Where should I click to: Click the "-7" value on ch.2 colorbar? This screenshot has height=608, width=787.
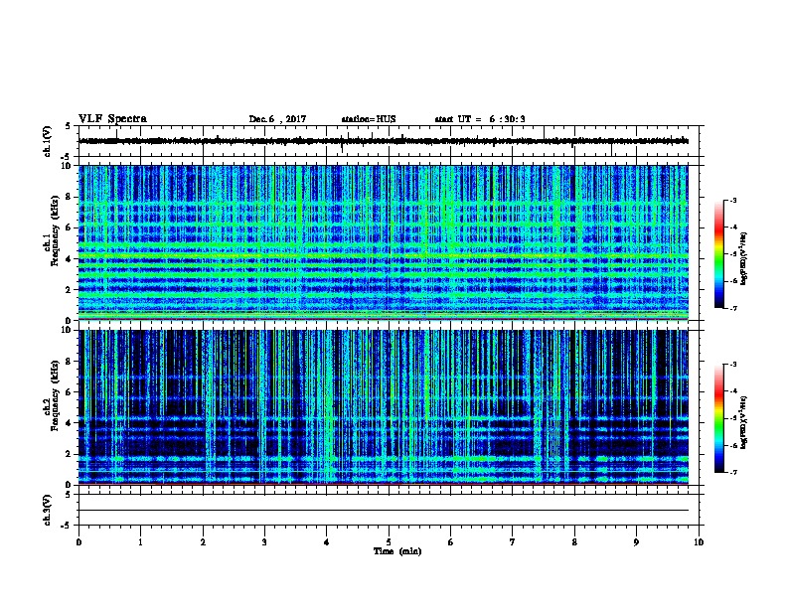(x=732, y=473)
